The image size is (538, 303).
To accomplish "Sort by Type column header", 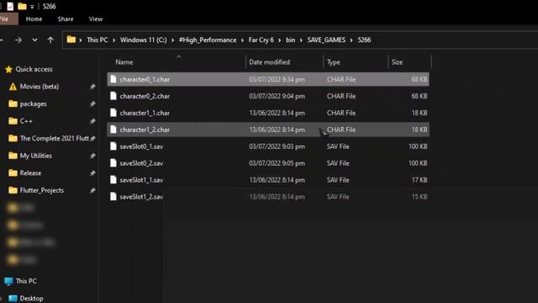I will [x=334, y=62].
